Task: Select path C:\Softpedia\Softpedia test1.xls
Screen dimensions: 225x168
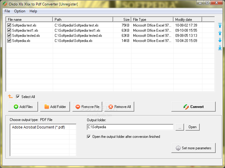Action: pyautogui.click(x=77, y=30)
